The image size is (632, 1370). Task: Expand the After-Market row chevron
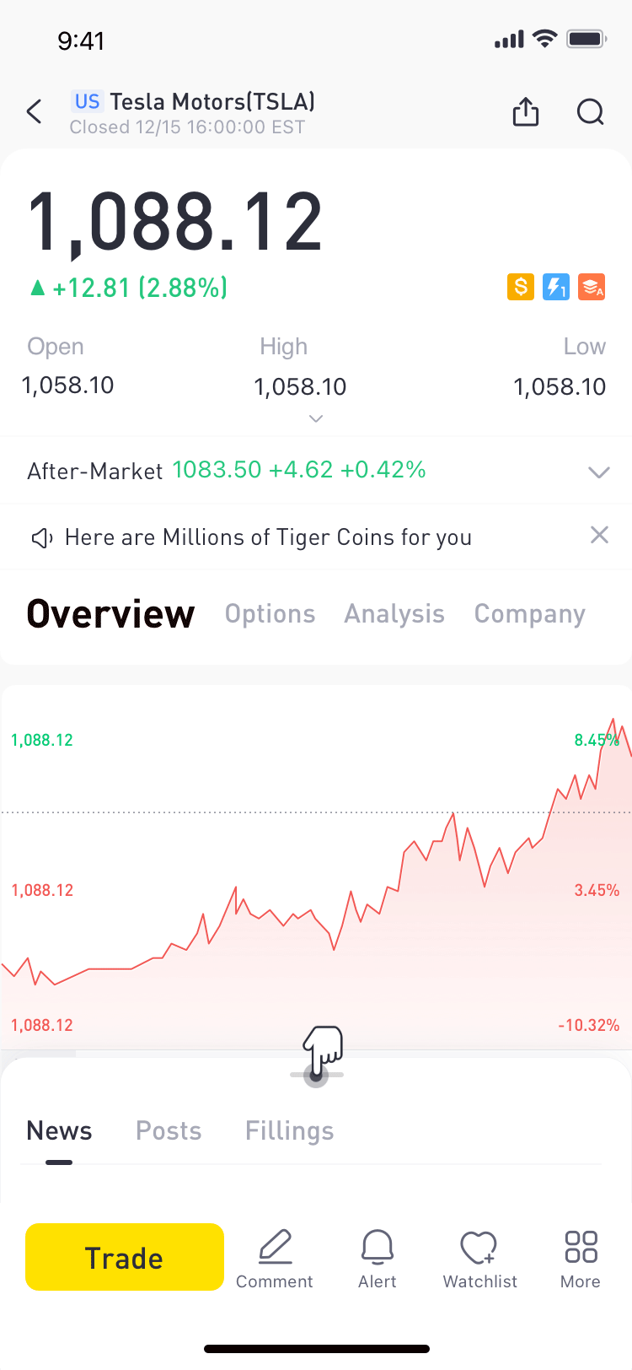[598, 472]
